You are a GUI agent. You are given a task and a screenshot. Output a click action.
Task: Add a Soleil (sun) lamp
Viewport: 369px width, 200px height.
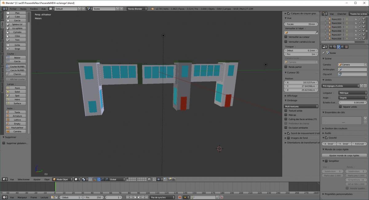[17, 92]
